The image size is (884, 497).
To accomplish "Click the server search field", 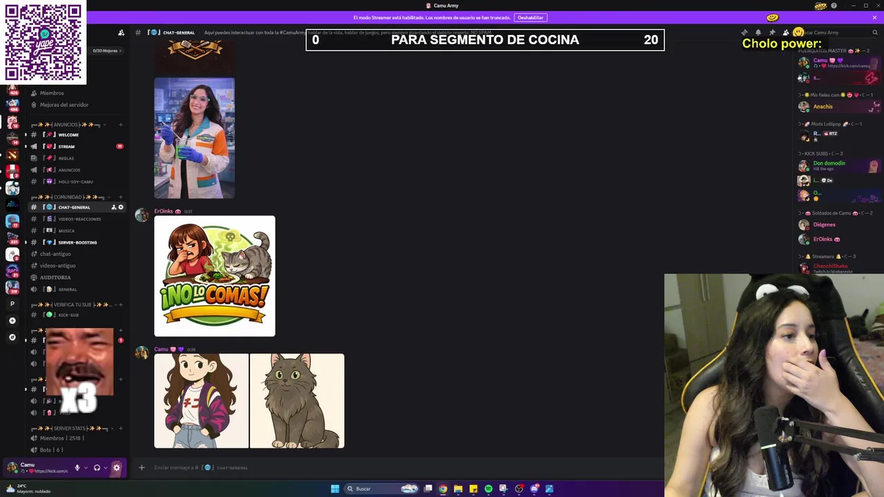I will coord(838,32).
